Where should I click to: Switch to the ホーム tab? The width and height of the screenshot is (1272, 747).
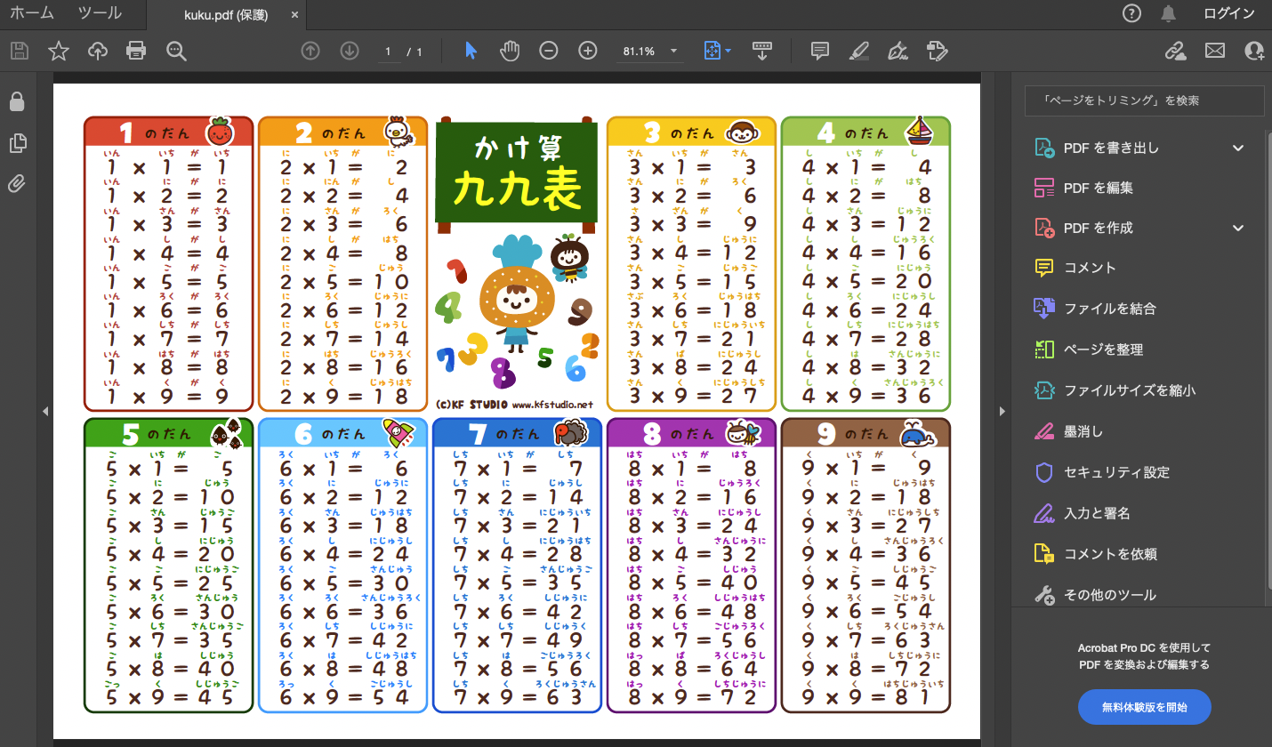31,13
